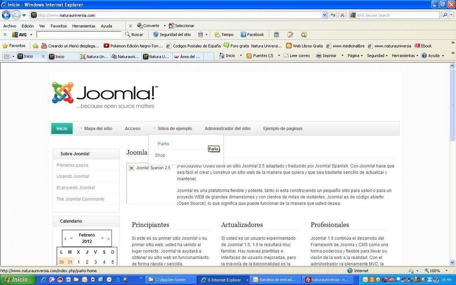
Task: Click the Acceso navigation item
Action: [133, 128]
